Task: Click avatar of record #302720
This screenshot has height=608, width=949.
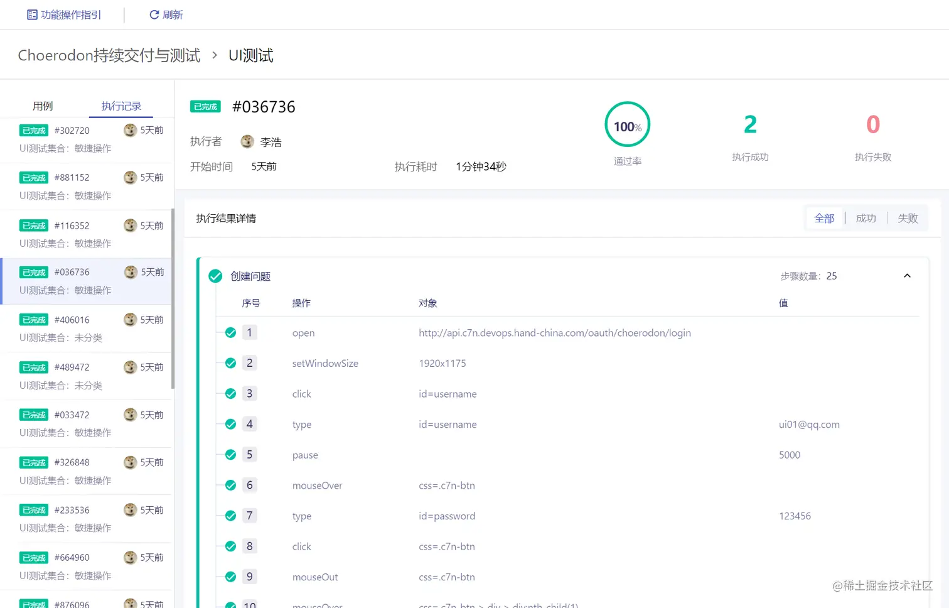Action: (x=130, y=130)
